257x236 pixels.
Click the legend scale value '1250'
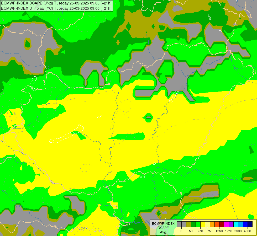coord(219,231)
